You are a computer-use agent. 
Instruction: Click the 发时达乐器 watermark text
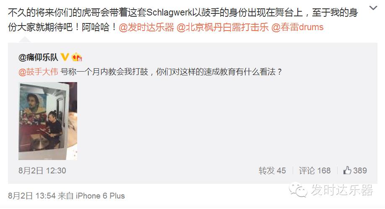[x=342, y=190]
